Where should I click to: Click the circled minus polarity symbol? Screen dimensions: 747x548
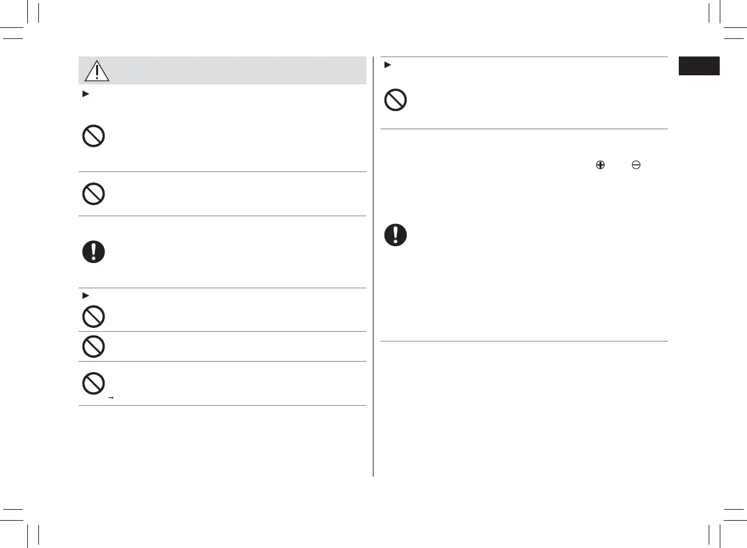coord(636,166)
